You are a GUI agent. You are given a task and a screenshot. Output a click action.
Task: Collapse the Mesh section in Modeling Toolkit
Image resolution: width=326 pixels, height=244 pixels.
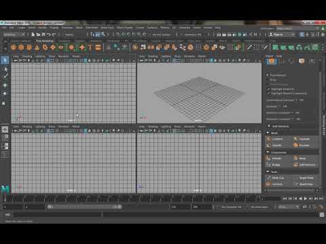(x=268, y=133)
